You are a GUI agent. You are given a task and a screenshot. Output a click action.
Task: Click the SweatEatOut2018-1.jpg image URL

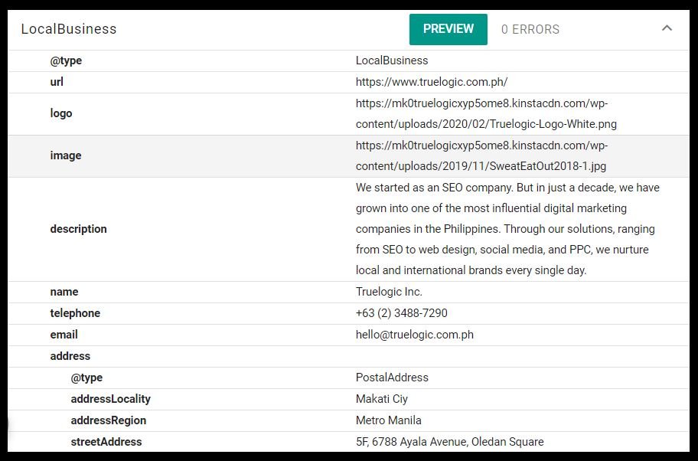click(x=481, y=156)
